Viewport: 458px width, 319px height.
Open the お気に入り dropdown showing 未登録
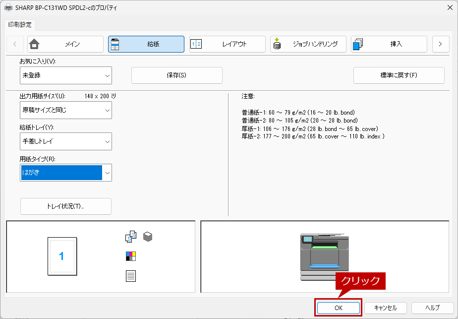pos(65,75)
